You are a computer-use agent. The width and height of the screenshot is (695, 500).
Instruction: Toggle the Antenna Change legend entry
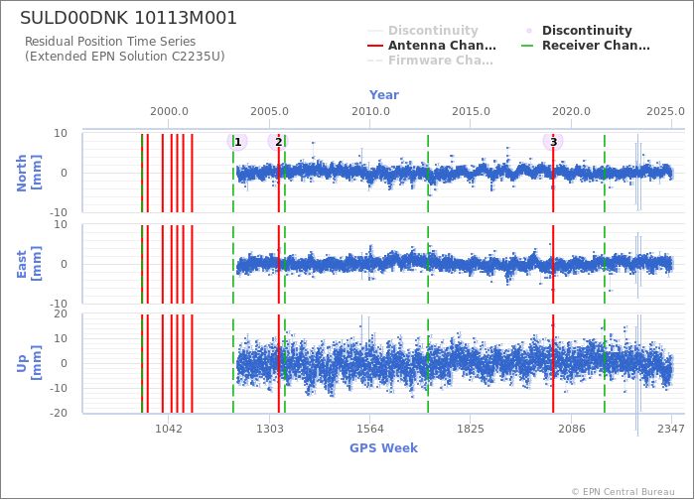coord(432,46)
